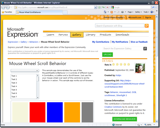Image resolution: width=160 pixels, height=128 pixels.
Task: Click the author profile photo
Action: pos(140,68)
